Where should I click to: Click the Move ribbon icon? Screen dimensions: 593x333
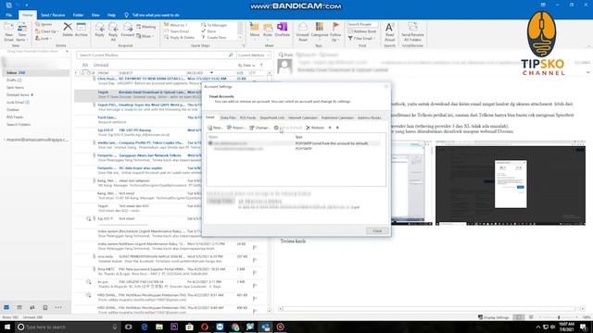pyautogui.click(x=255, y=30)
